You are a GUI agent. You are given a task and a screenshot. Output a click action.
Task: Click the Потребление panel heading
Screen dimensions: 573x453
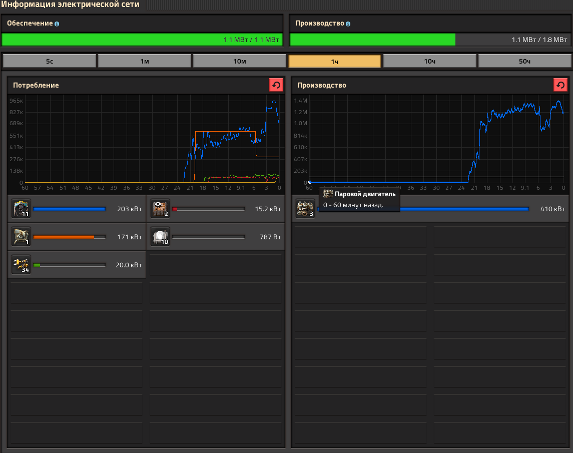36,85
